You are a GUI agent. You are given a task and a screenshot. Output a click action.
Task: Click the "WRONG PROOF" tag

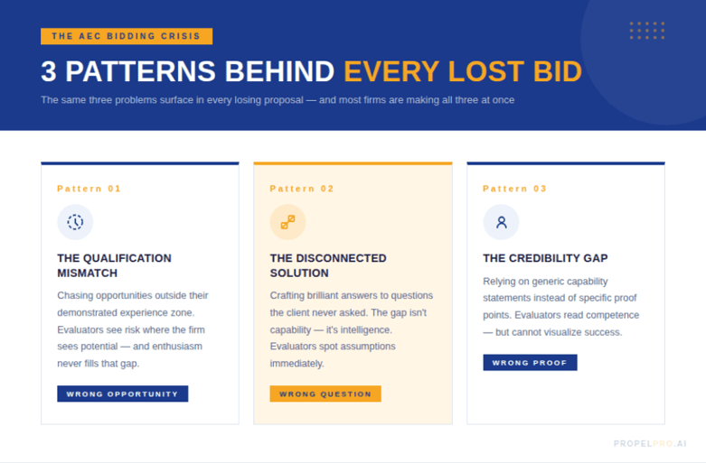(x=530, y=363)
